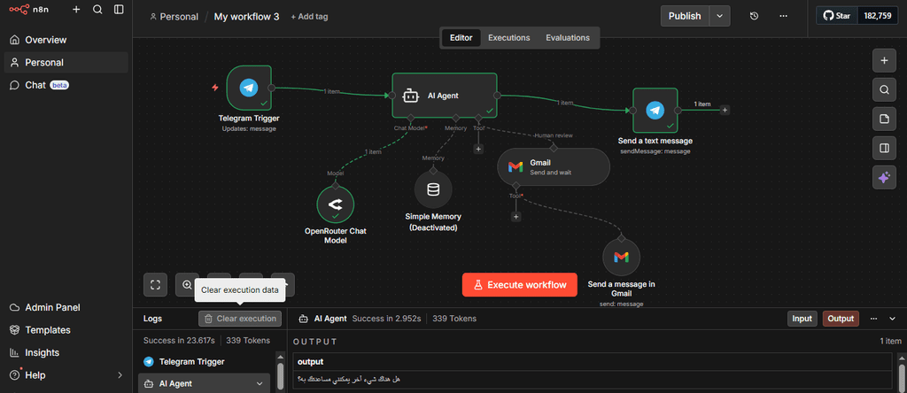Open the dropdown arrow beside Publish
Image resolution: width=907 pixels, height=393 pixels.
click(x=720, y=16)
